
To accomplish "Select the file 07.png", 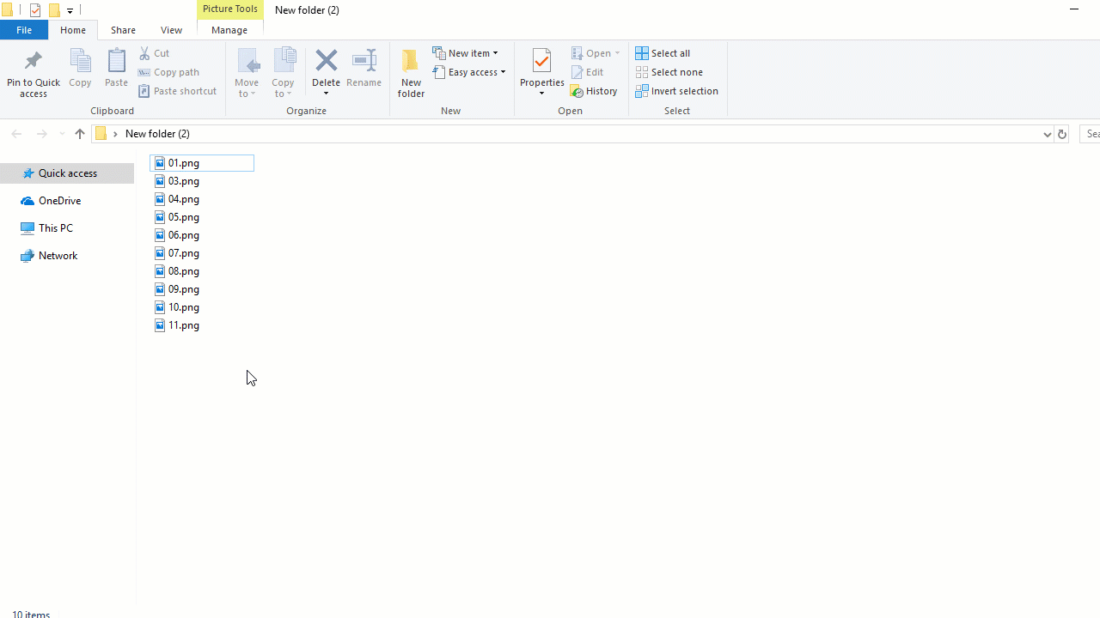I will [x=183, y=253].
